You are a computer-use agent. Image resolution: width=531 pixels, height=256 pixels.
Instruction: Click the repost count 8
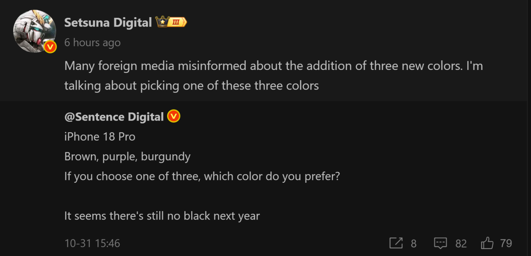414,243
